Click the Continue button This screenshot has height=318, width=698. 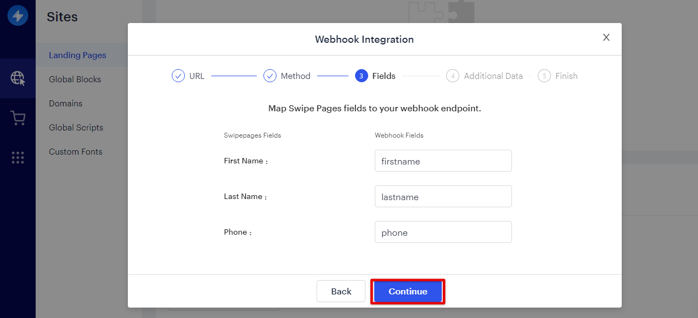click(x=408, y=291)
